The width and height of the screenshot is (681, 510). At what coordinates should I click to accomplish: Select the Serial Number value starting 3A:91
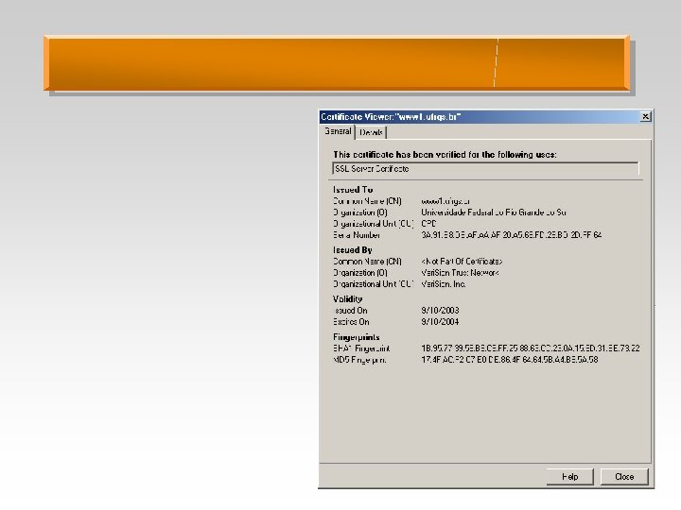[x=511, y=235]
